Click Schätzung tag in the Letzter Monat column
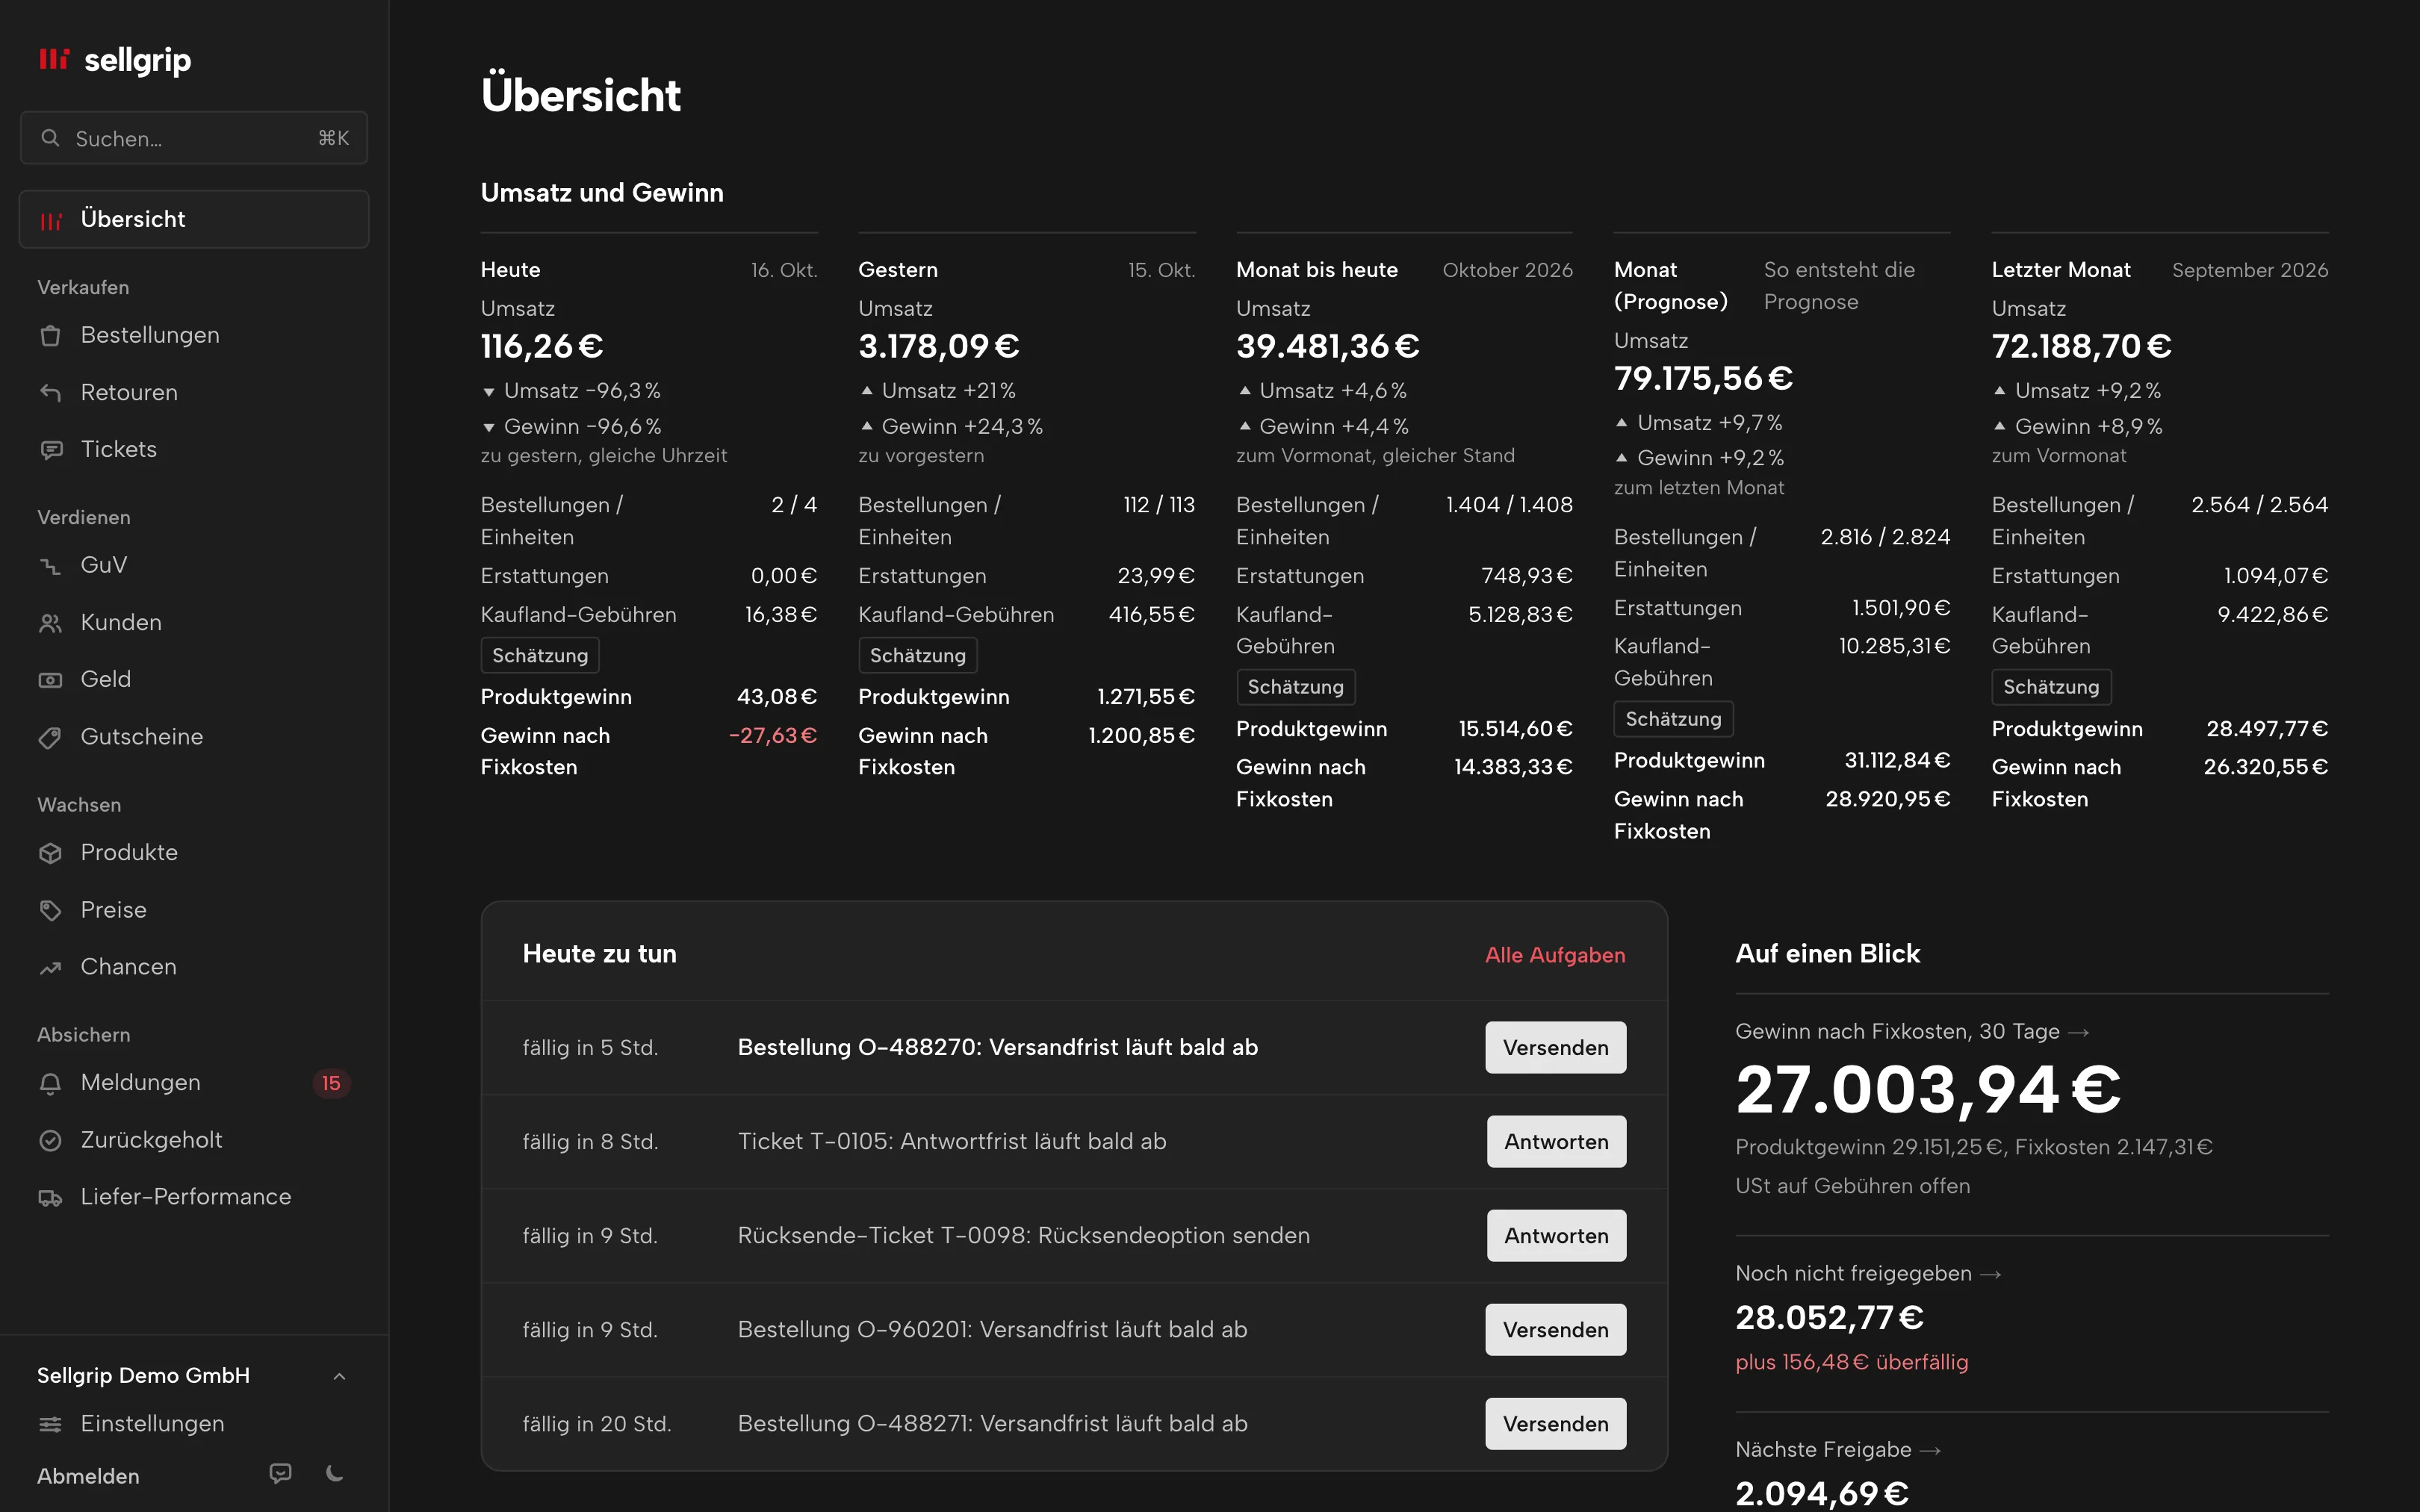 point(2051,687)
